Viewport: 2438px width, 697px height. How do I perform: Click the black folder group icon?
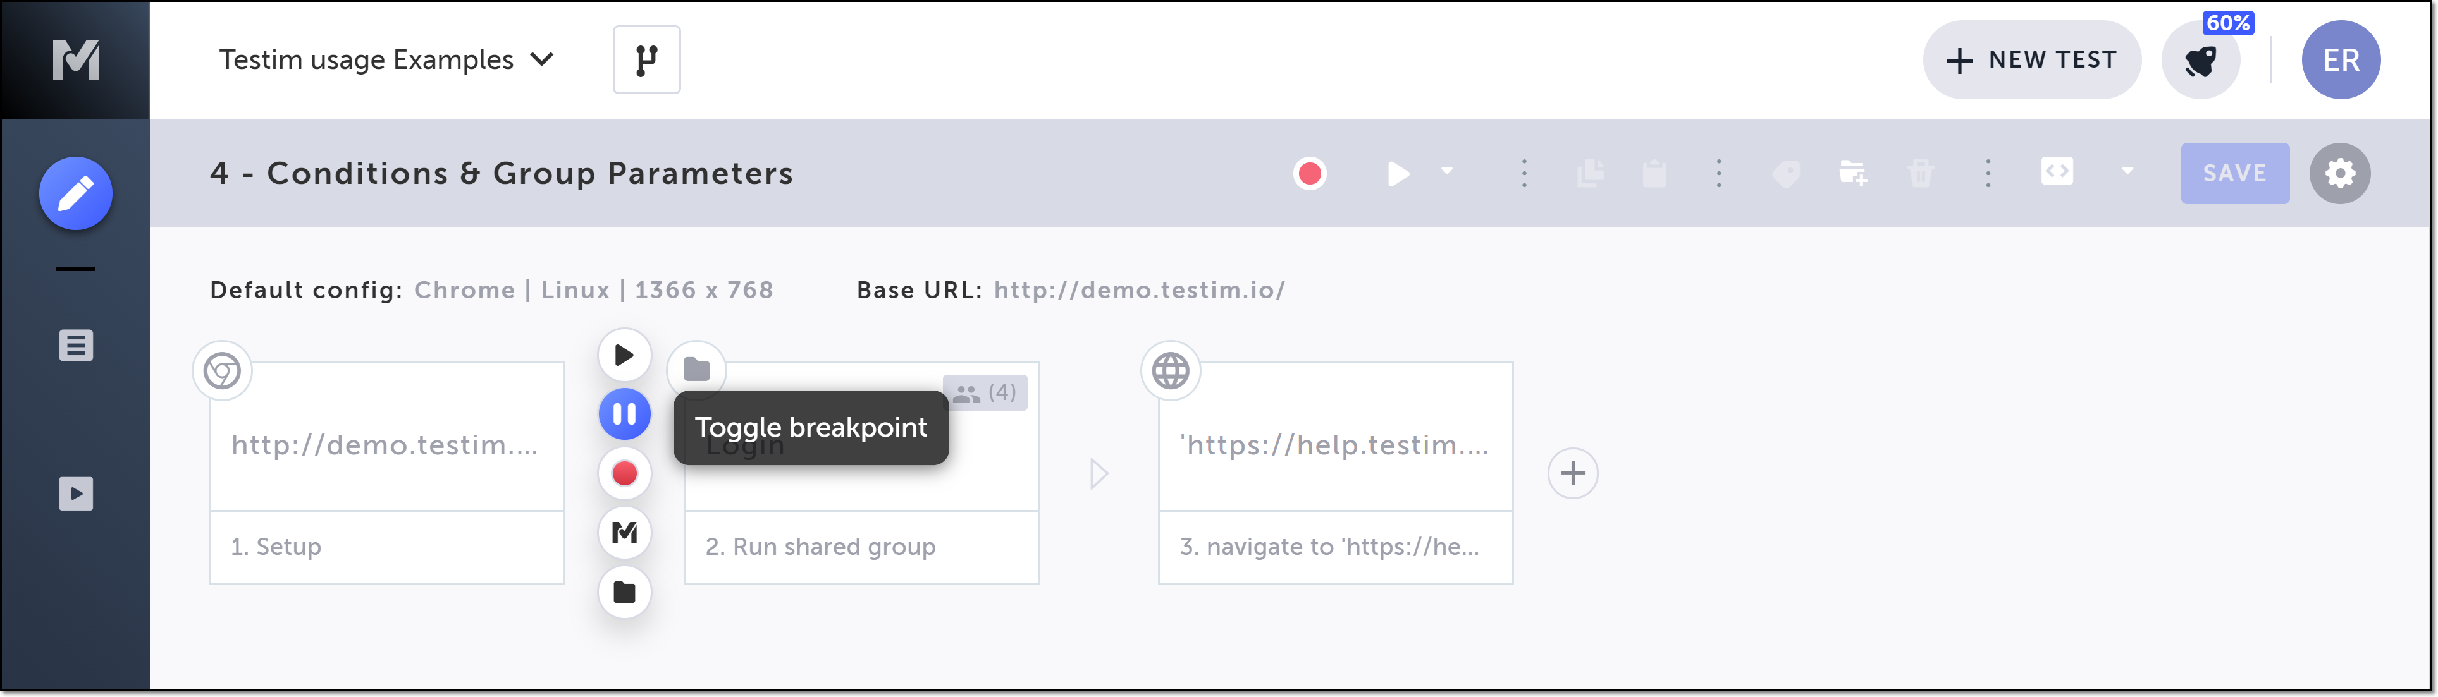(x=624, y=592)
